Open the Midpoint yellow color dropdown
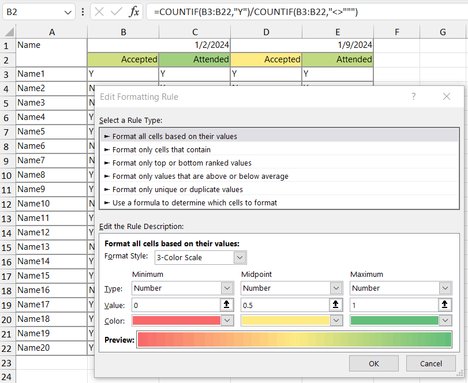The height and width of the screenshot is (383, 468). (336, 320)
